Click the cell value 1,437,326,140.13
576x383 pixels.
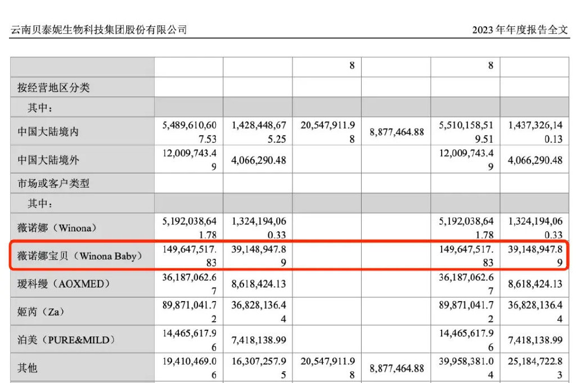[535, 132]
